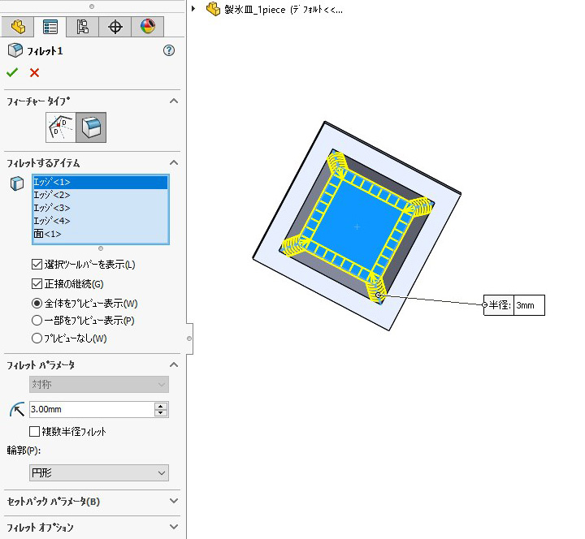
Task: Toggle 選択ツールバーを表示 checkbox
Action: click(37, 265)
